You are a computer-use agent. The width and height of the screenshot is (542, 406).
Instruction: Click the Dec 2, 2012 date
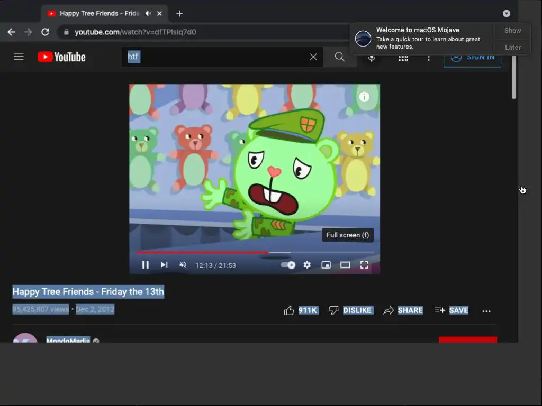95,309
